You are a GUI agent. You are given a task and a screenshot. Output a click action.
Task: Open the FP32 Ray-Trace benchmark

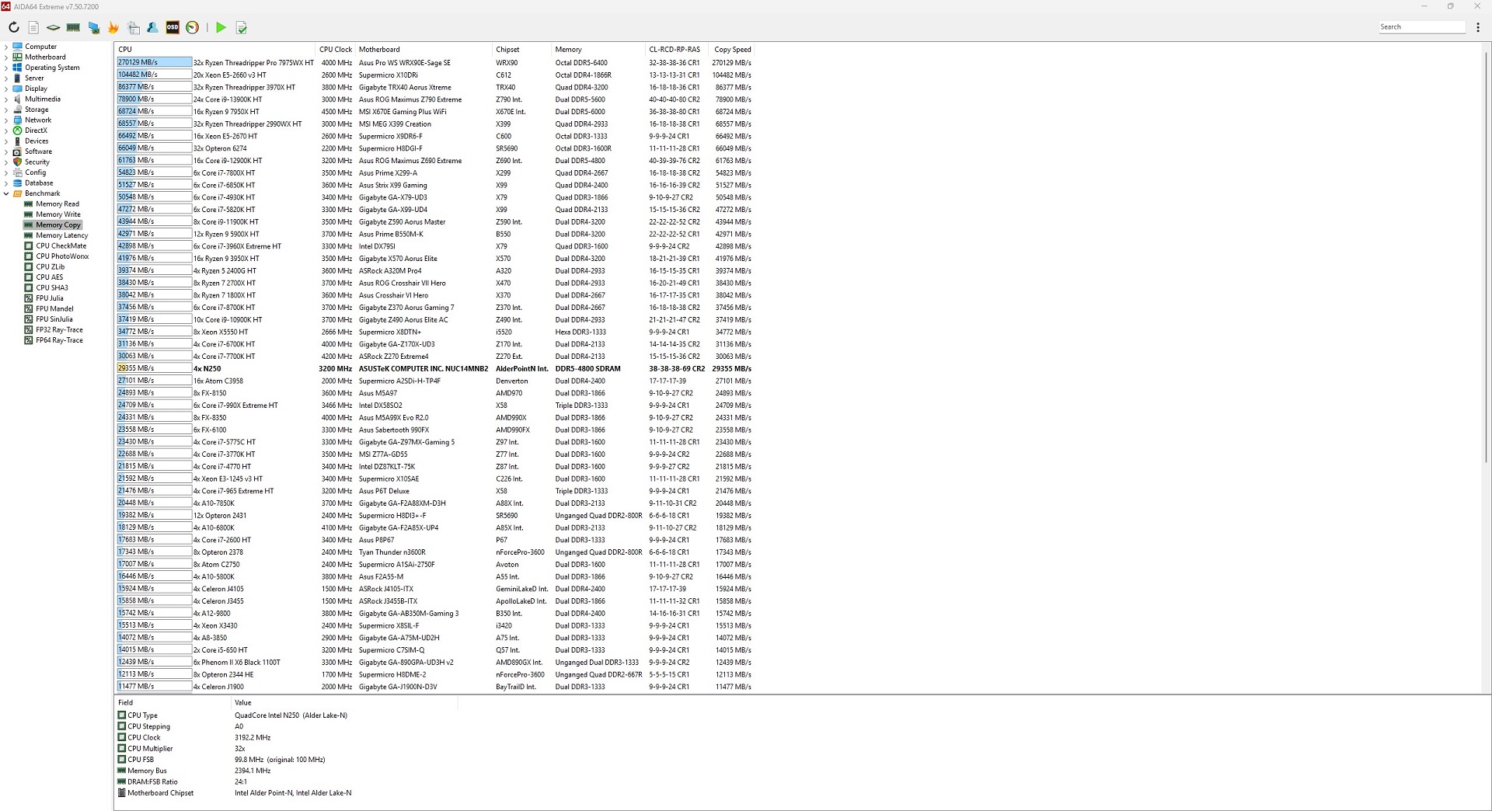59,329
